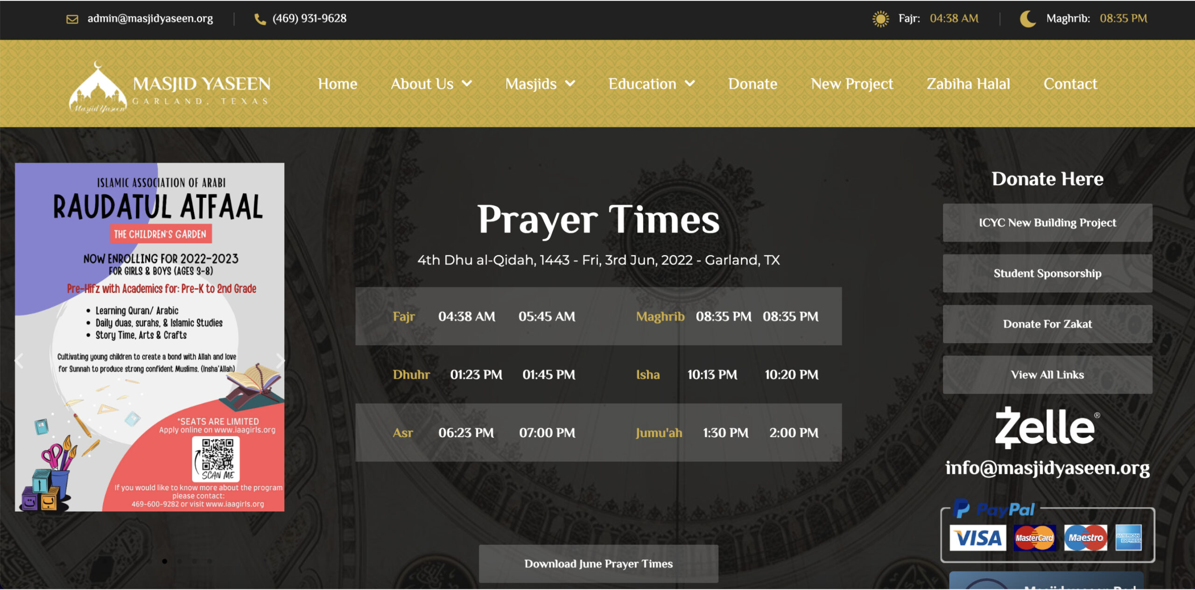Click the crescent moon Maghrib icon

[1028, 19]
